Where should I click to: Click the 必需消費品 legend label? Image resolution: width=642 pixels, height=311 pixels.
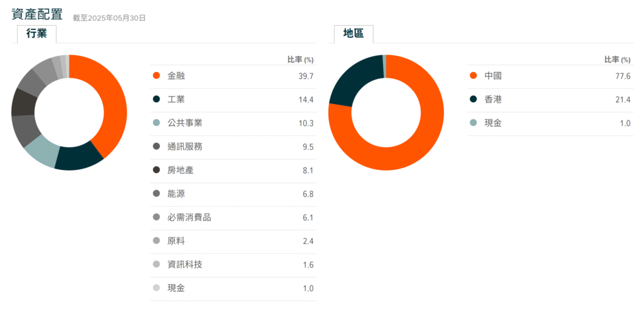pyautogui.click(x=189, y=218)
